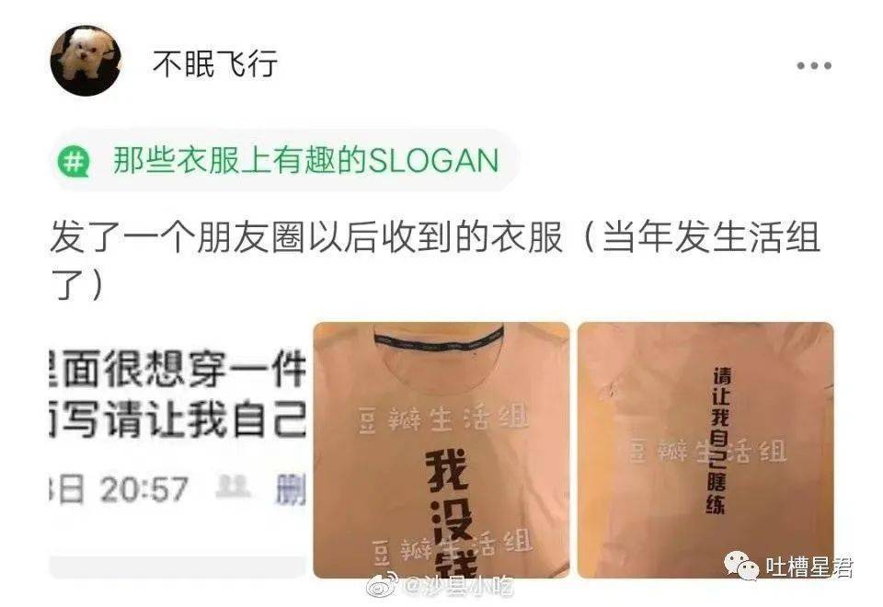Click the grey blurred people icon beside the timestamp
This screenshot has width=883, height=607.
tap(233, 487)
